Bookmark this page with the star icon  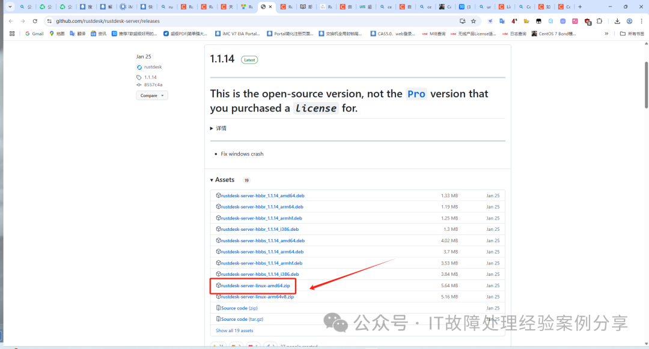pos(474,21)
